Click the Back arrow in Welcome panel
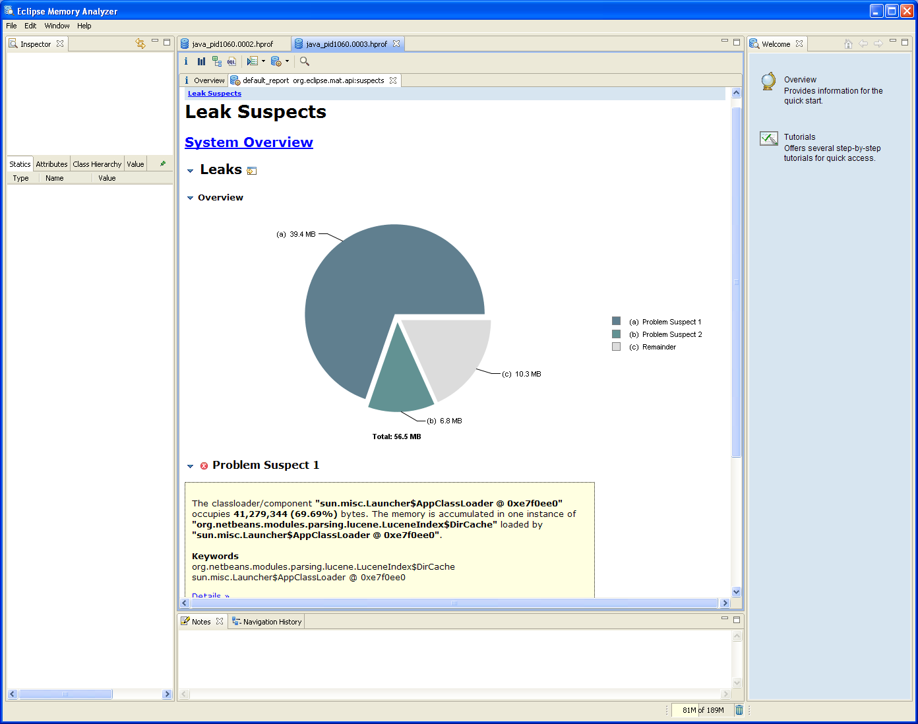This screenshot has height=724, width=918. click(x=863, y=44)
